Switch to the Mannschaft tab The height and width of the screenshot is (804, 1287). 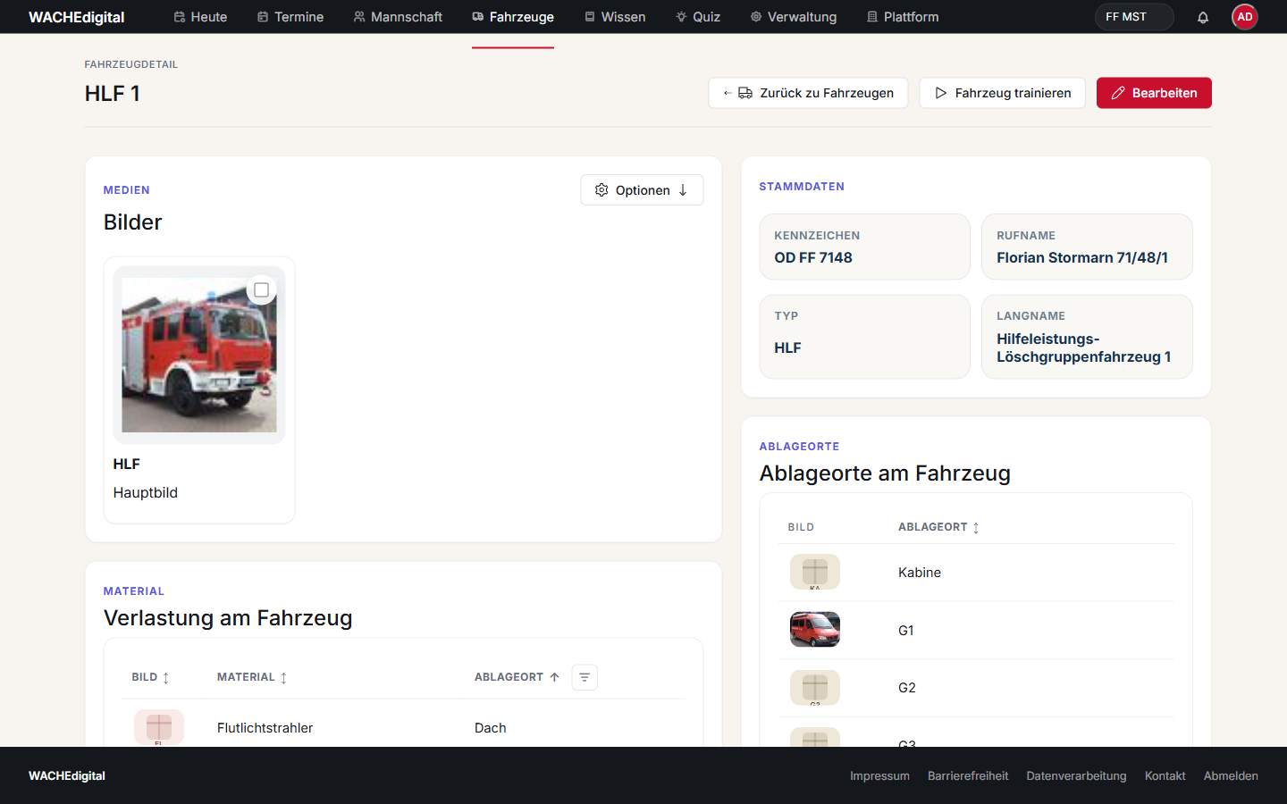point(398,17)
